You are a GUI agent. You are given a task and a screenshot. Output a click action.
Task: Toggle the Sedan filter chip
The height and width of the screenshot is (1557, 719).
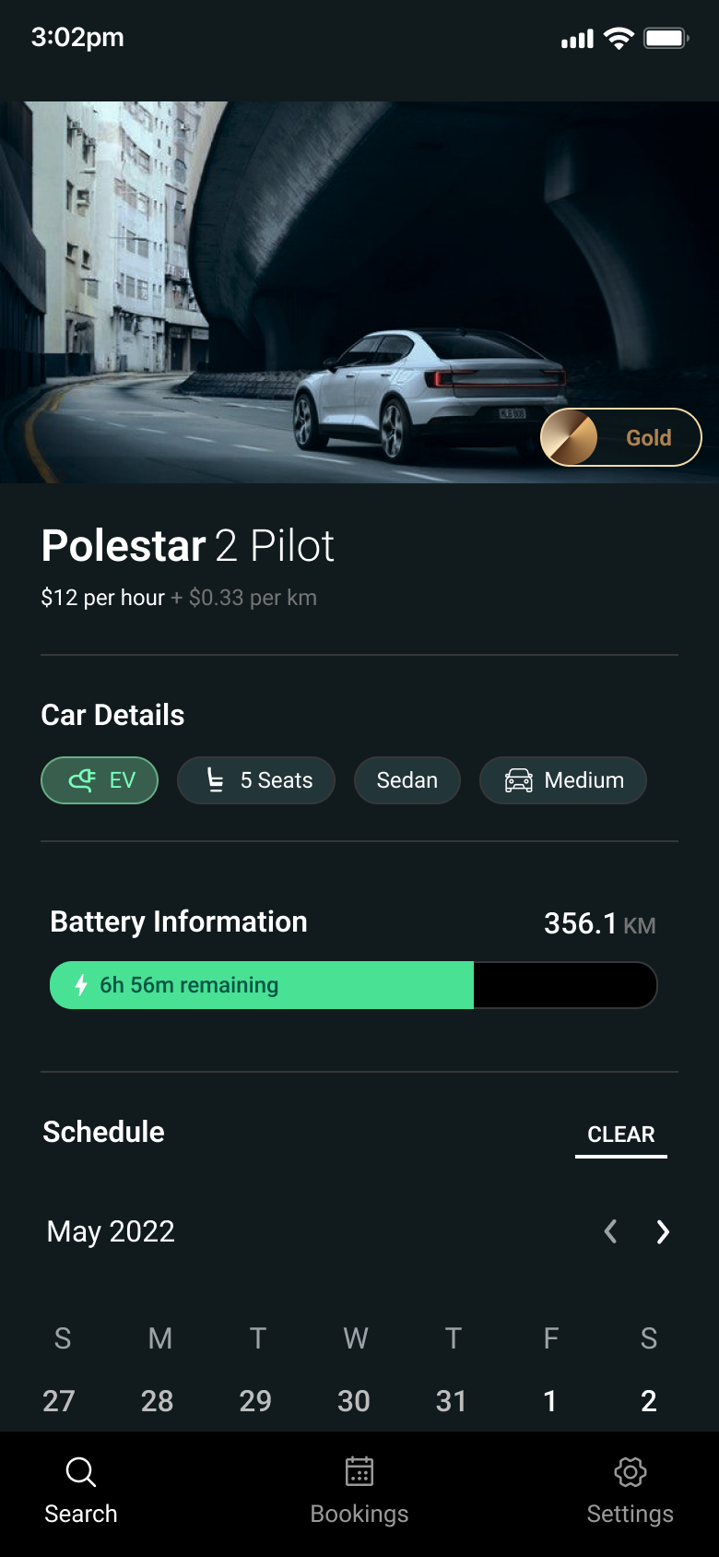(x=407, y=780)
